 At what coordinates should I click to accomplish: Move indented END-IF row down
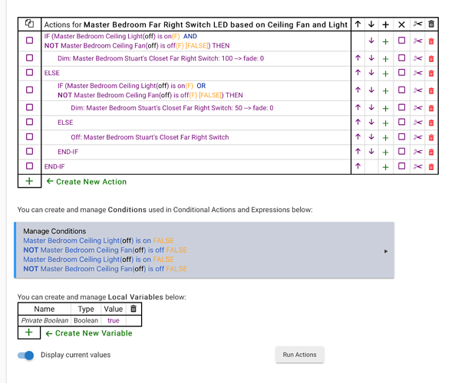tap(371, 152)
